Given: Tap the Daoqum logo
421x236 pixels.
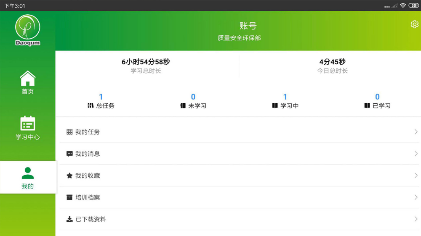Looking at the screenshot, I should coord(28,30).
